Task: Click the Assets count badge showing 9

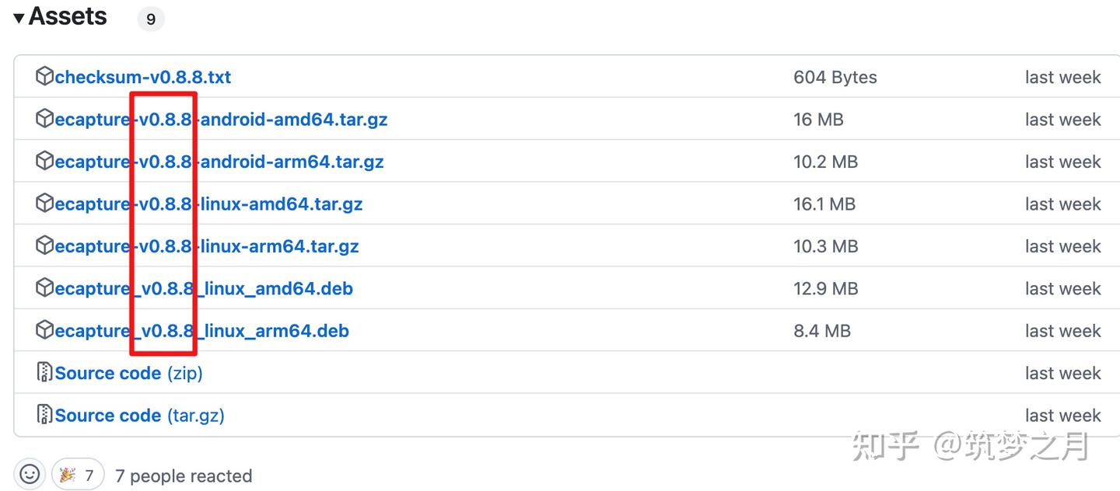Action: coord(151,19)
